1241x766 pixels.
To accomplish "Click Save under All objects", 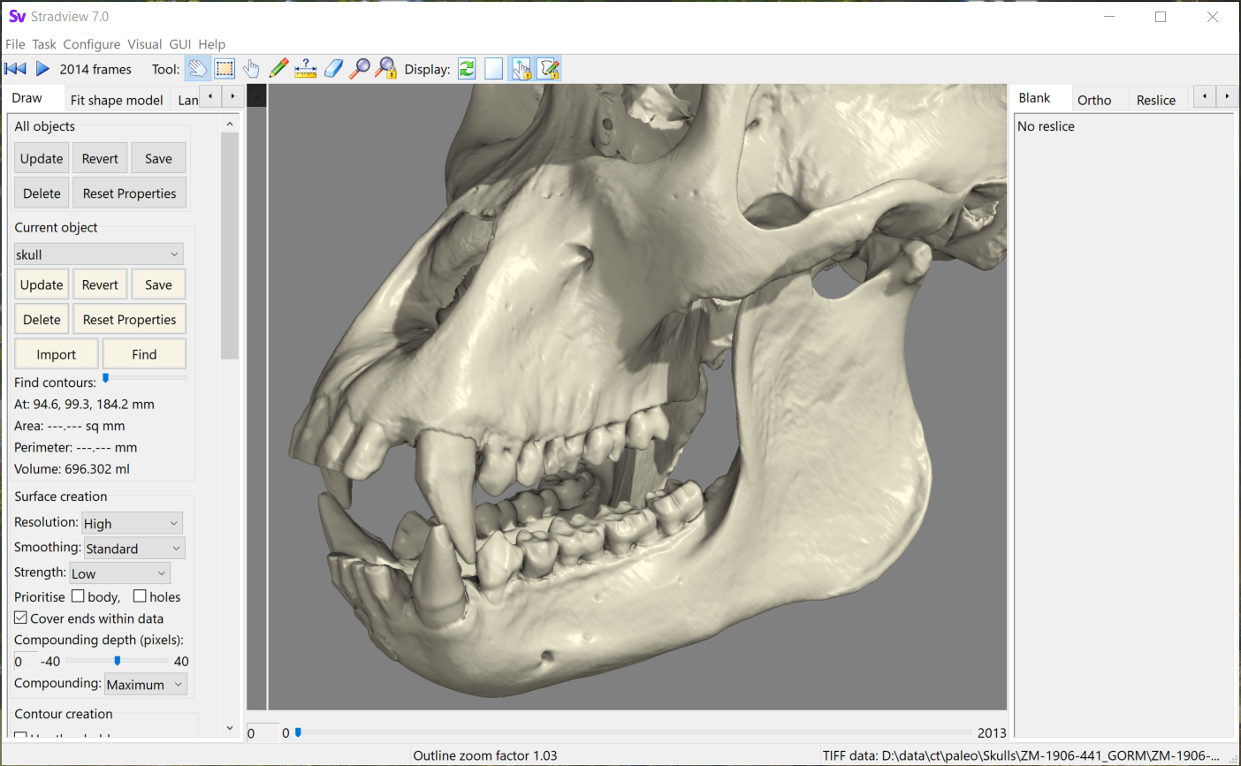I will click(159, 158).
